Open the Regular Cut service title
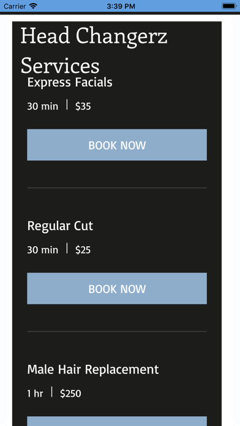This screenshot has height=426, width=240. [60, 226]
